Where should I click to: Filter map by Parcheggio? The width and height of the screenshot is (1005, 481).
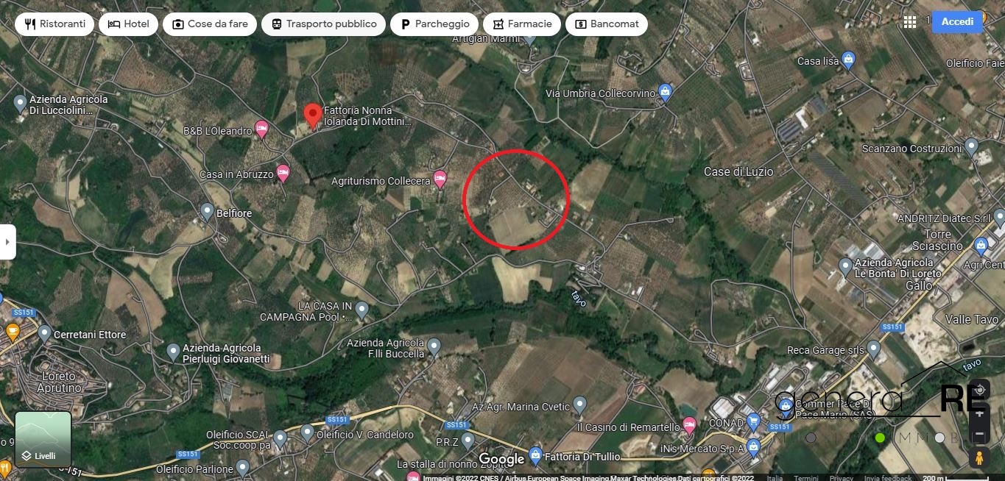point(434,24)
